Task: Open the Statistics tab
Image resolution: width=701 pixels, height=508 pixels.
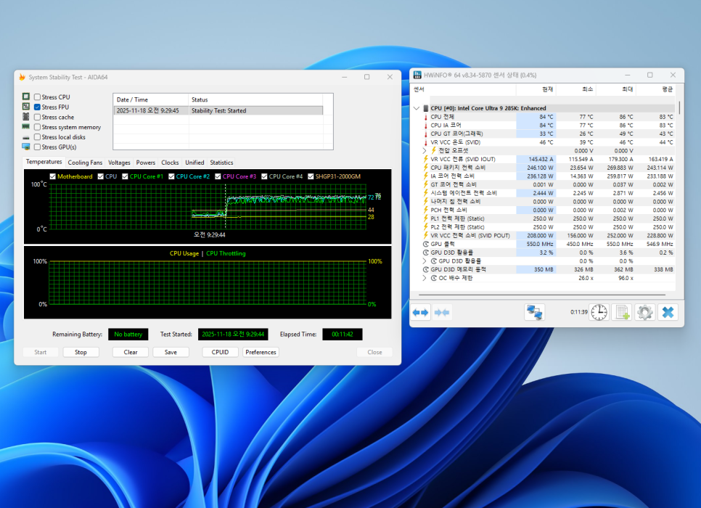Action: pyautogui.click(x=221, y=163)
